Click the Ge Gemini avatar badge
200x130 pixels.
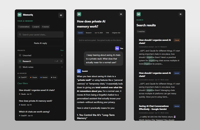point(79,71)
